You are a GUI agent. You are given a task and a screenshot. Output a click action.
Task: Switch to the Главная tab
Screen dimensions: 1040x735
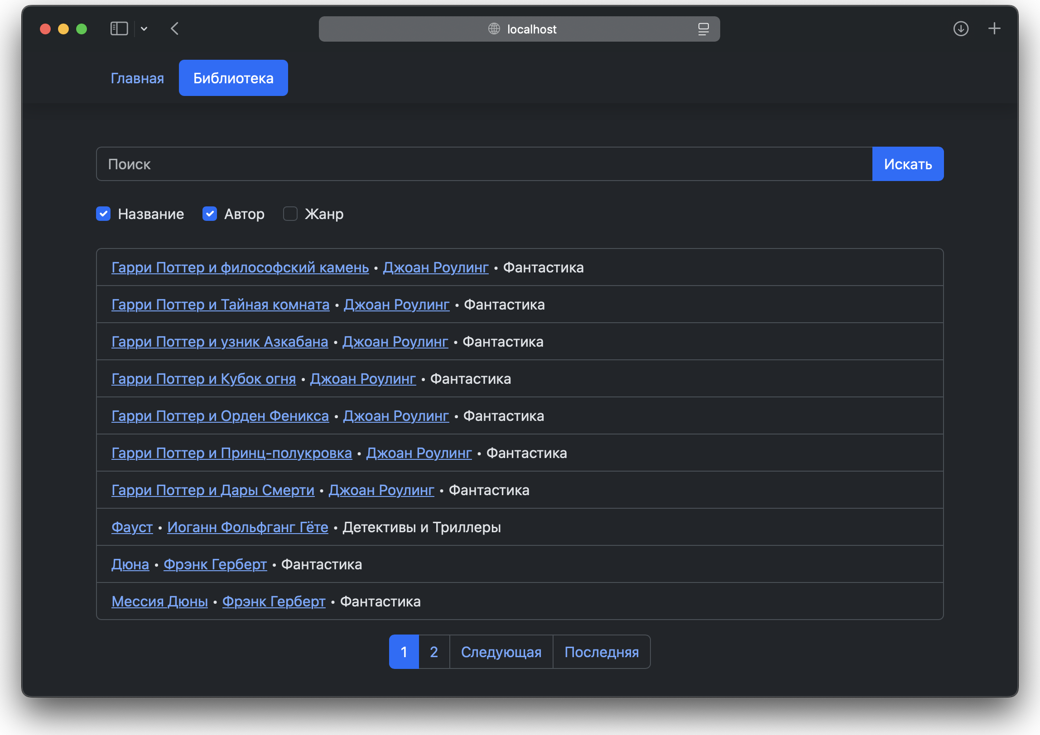click(137, 78)
